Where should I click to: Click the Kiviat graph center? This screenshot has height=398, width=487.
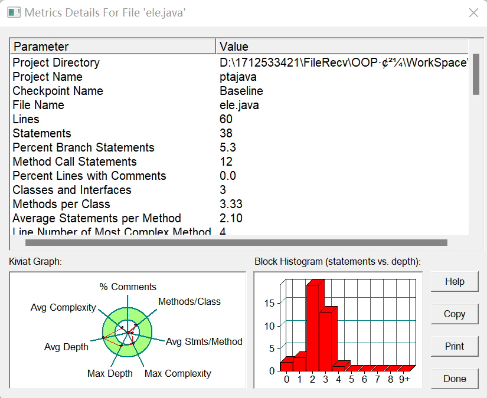point(128,332)
